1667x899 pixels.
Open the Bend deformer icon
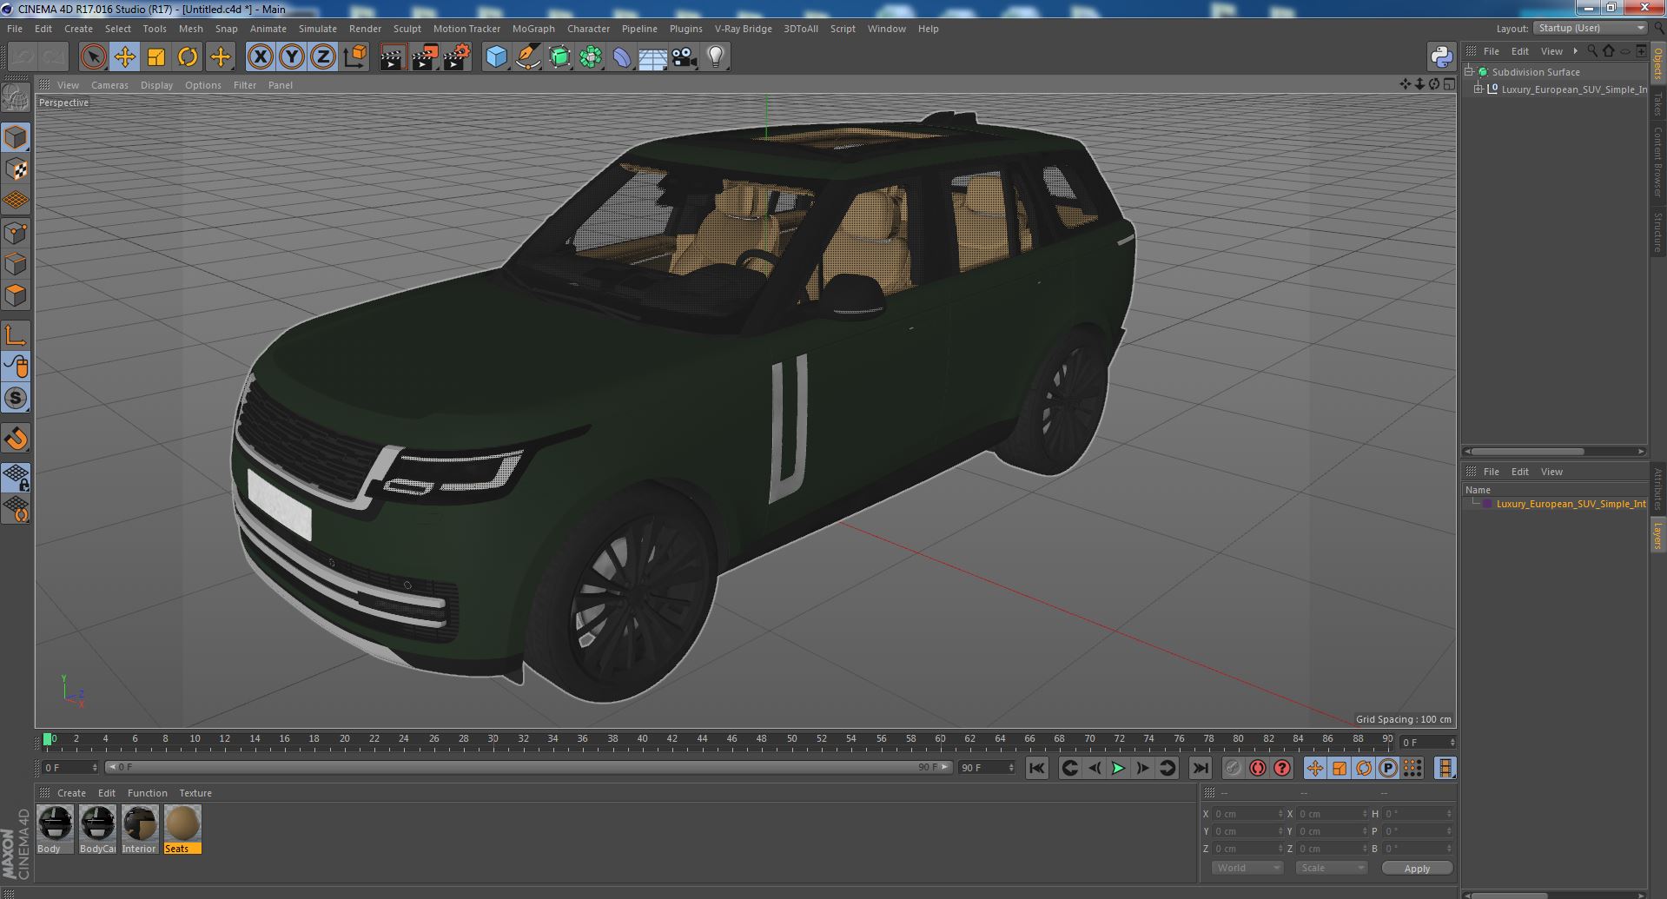pos(622,57)
